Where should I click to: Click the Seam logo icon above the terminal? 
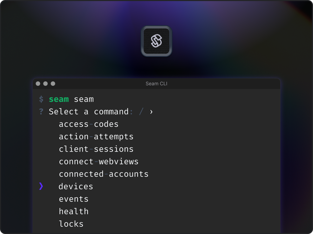156,41
